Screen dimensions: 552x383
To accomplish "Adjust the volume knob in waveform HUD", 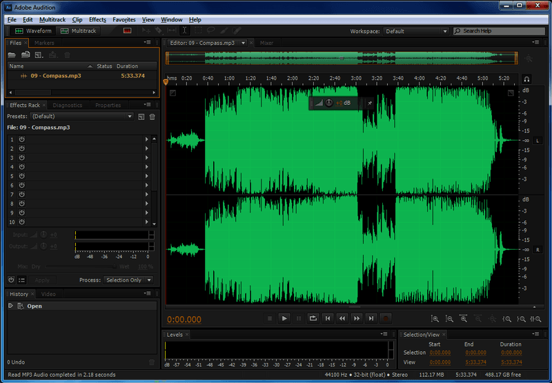I will pyautogui.click(x=329, y=103).
